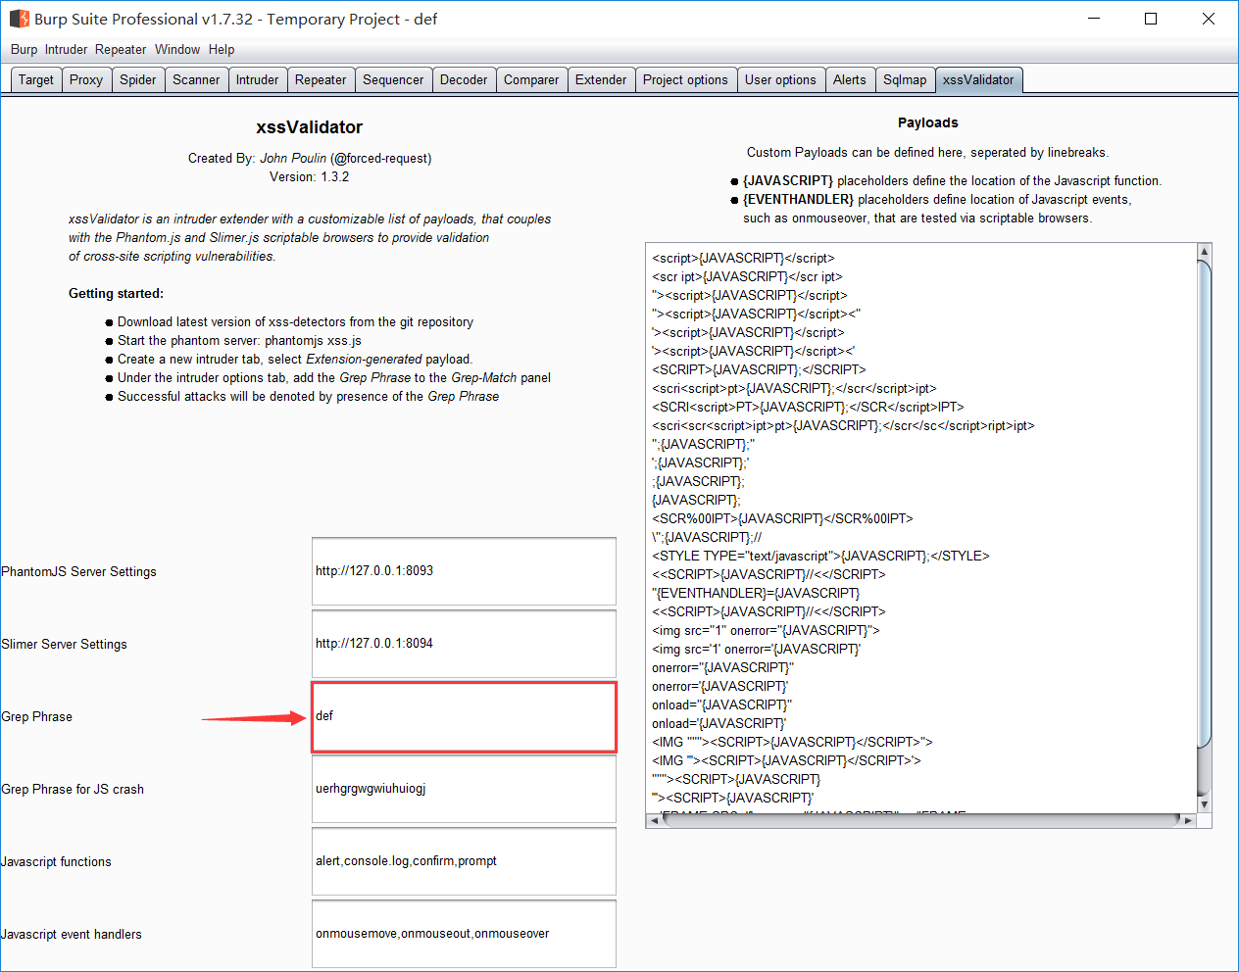This screenshot has width=1239, height=972.
Task: Switch to the Sequencer tab
Action: point(393,80)
